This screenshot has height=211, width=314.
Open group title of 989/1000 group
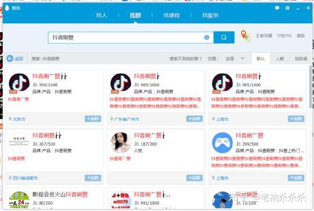147,77
